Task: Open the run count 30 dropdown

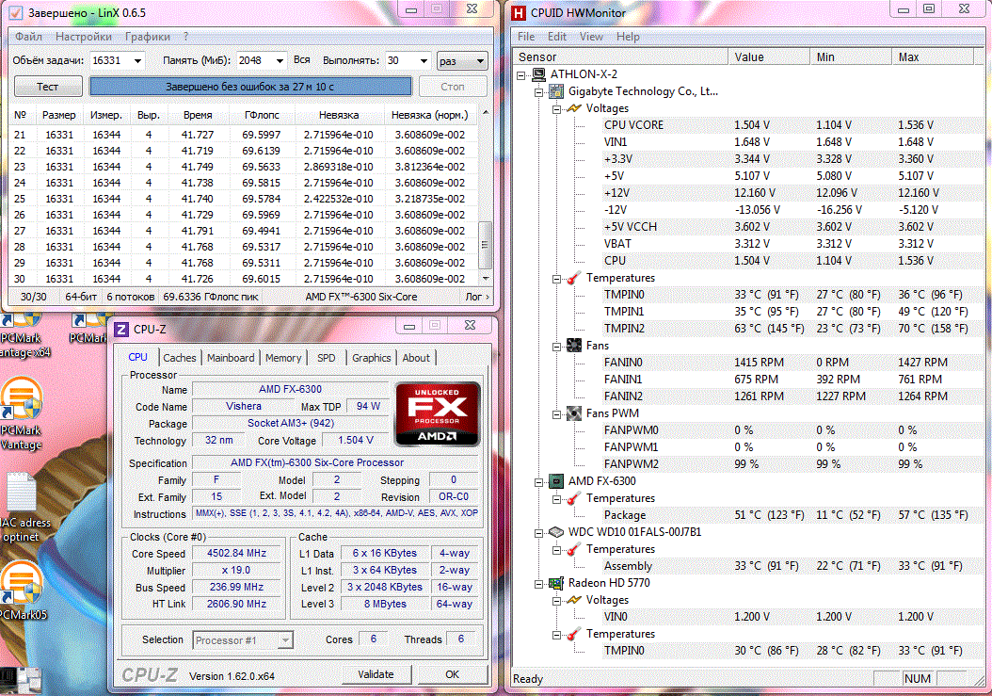Action: pyautogui.click(x=424, y=61)
